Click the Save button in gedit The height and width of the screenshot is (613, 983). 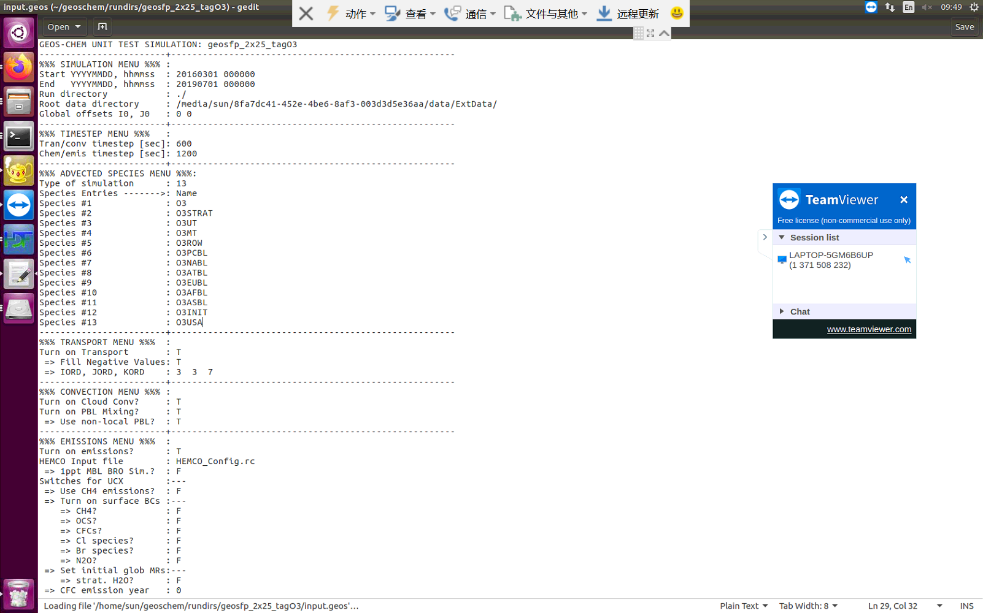pyautogui.click(x=965, y=26)
